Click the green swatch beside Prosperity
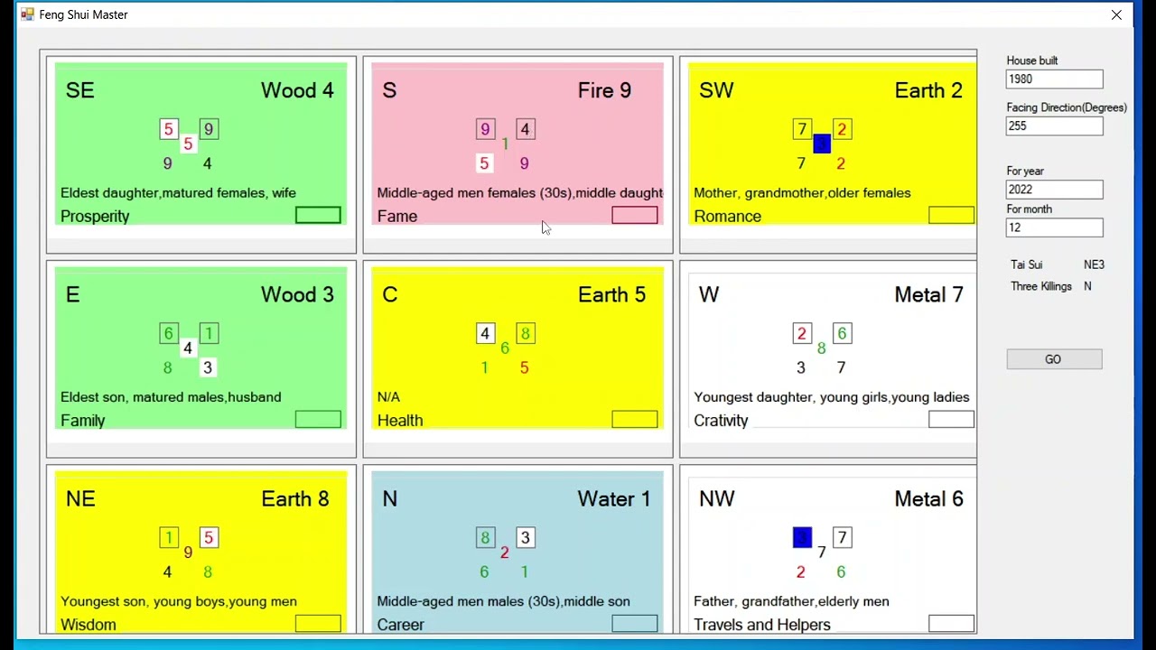 point(318,215)
